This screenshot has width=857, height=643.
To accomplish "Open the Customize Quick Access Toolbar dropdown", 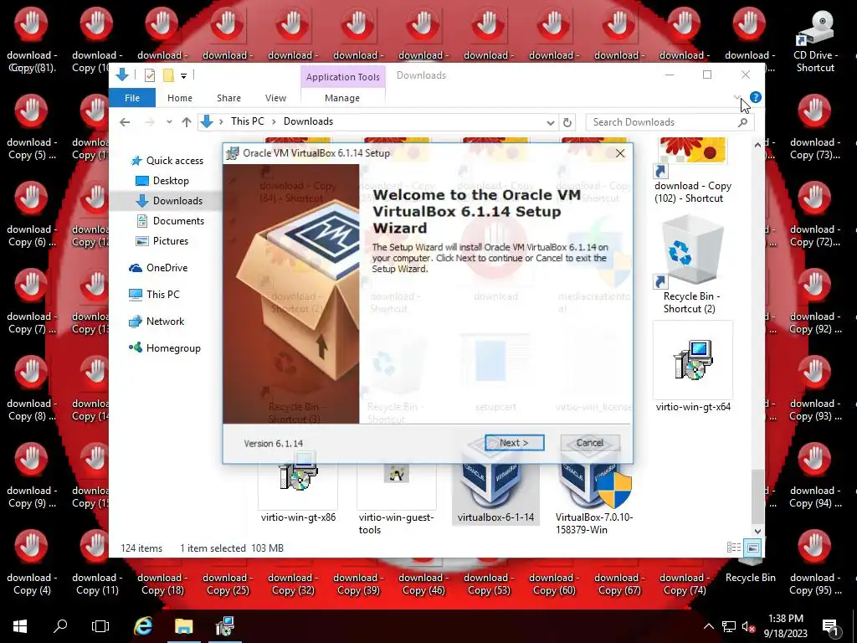I will click(x=183, y=76).
